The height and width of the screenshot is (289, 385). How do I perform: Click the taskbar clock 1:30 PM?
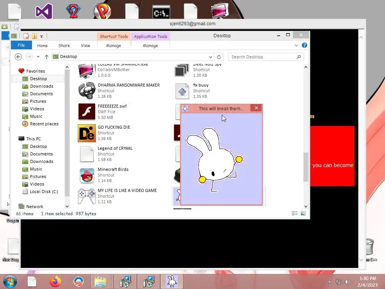[x=368, y=278]
